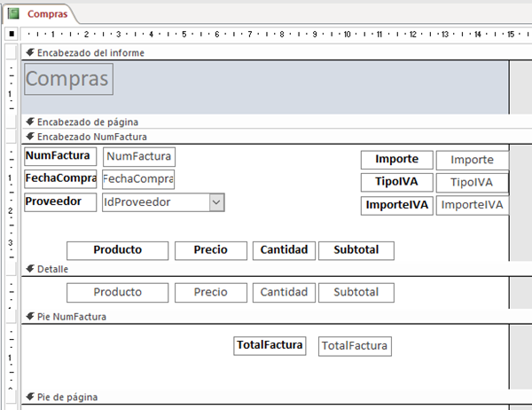Image resolution: width=532 pixels, height=410 pixels.
Task: Click the Importe text box control
Action: [472, 160]
